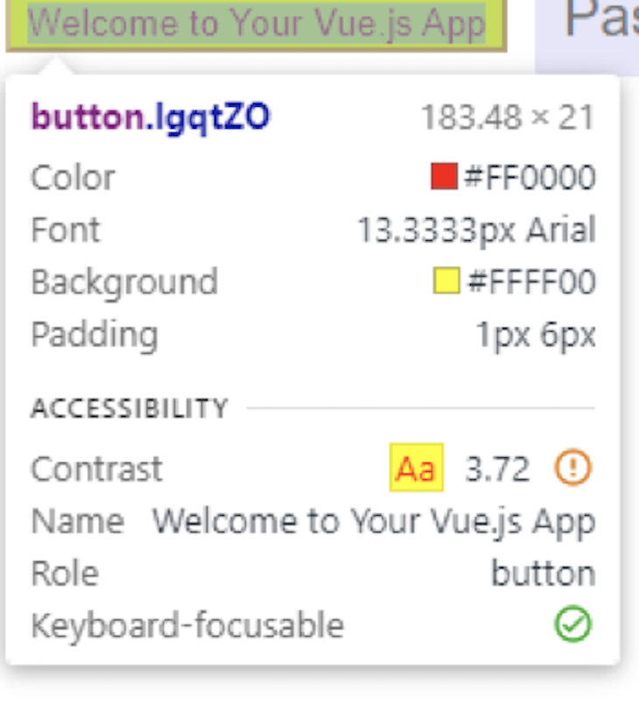The image size is (639, 712).
Task: Click the Role value "button"
Action: tap(543, 575)
